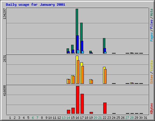Click the green weekend day label 28
Screen dimensions: 155x121
point(132,118)
